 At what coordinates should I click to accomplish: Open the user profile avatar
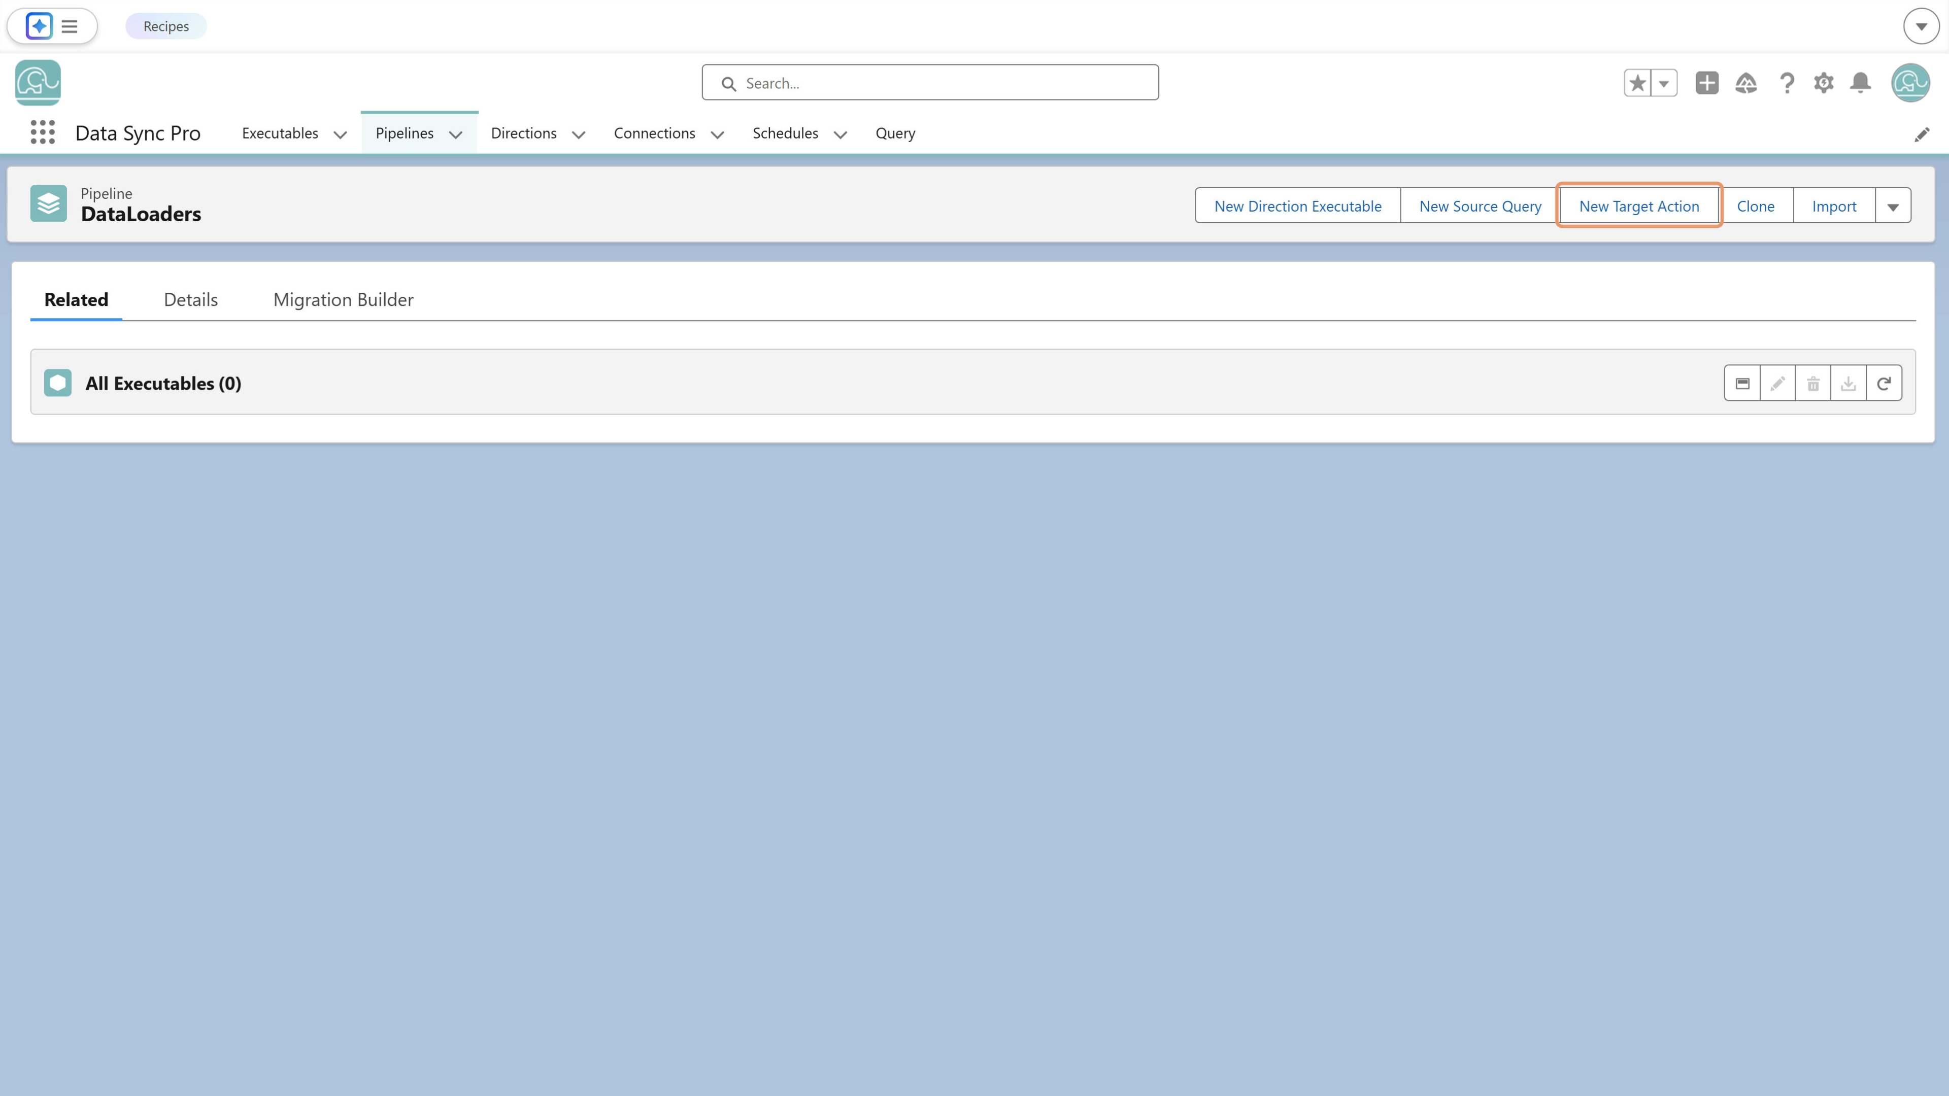point(1909,82)
